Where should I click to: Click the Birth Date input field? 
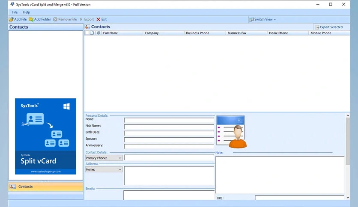pyautogui.click(x=169, y=133)
